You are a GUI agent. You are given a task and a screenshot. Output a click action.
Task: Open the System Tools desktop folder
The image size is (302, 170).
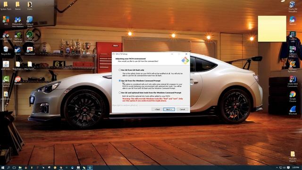coord(6,6)
